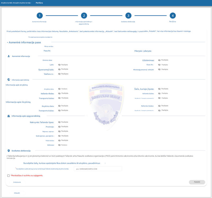Select step 3 circle Sveikatos deklaracija
Screen dimensions: 212x198
click(x=128, y=16)
